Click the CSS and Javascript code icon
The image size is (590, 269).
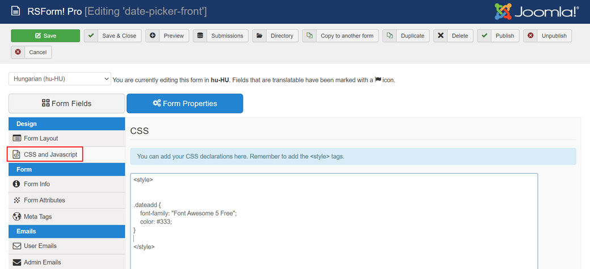16,154
